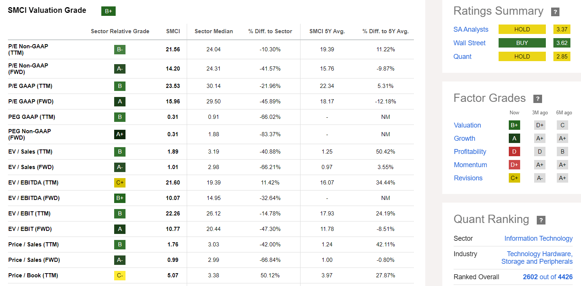Click the A+ badge for PEG Non-GAAP FWD
Viewport: 581px width, 286px height.
point(120,134)
